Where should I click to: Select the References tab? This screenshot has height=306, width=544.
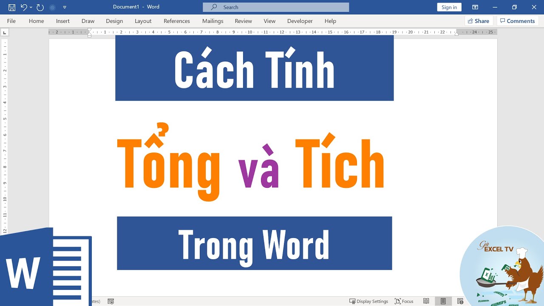point(177,21)
